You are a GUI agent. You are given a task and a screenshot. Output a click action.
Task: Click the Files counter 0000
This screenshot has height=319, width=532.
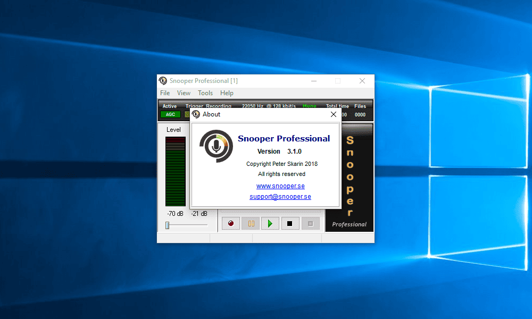(x=360, y=115)
